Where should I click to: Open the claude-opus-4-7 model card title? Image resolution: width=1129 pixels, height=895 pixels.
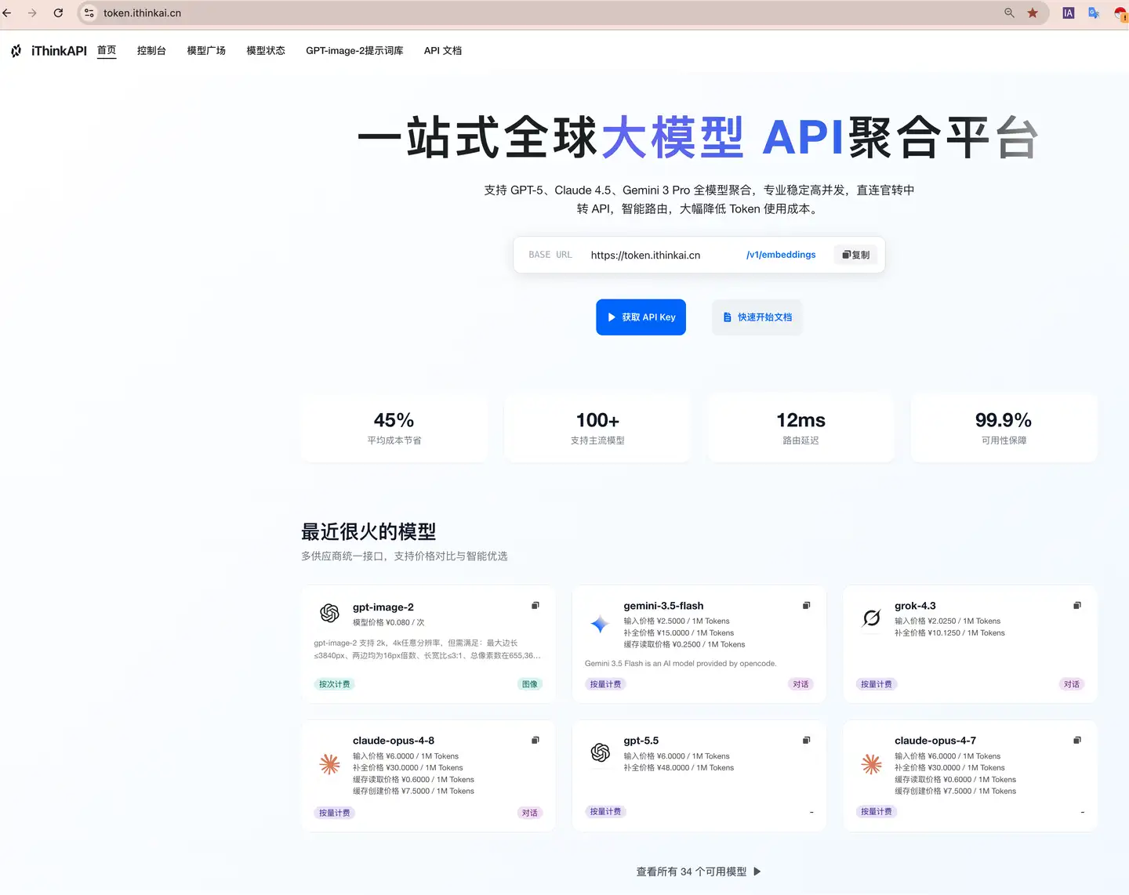pyautogui.click(x=935, y=741)
